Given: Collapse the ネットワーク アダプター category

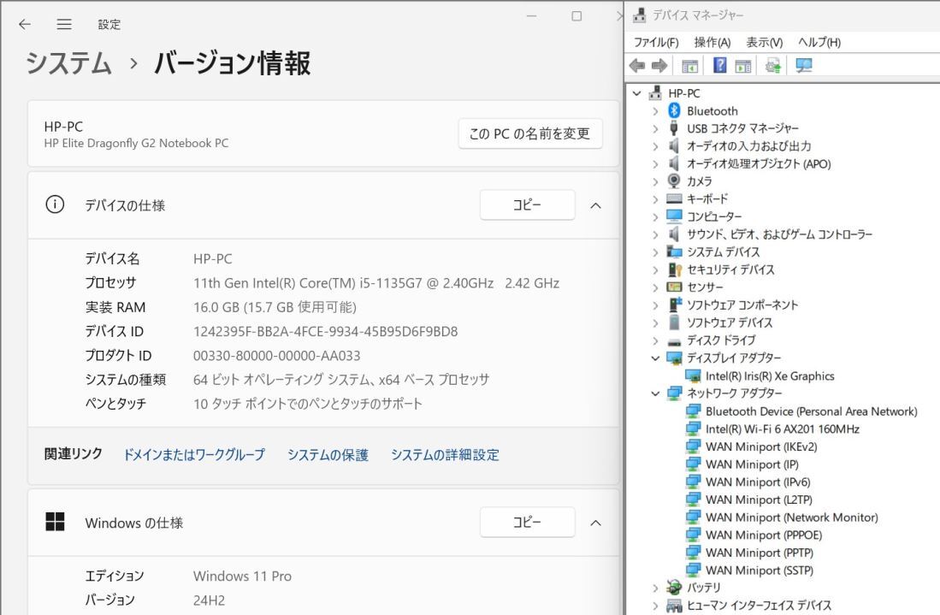Looking at the screenshot, I should click(x=655, y=393).
